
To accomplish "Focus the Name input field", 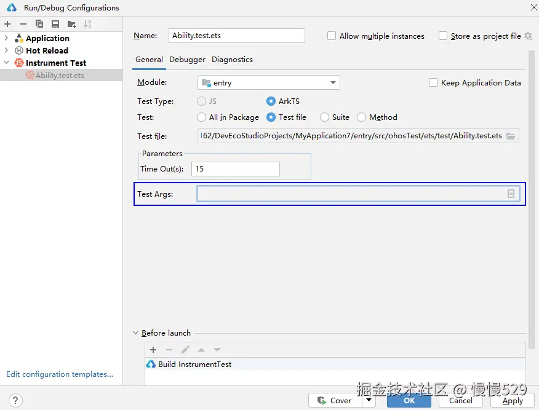I will pyautogui.click(x=236, y=36).
